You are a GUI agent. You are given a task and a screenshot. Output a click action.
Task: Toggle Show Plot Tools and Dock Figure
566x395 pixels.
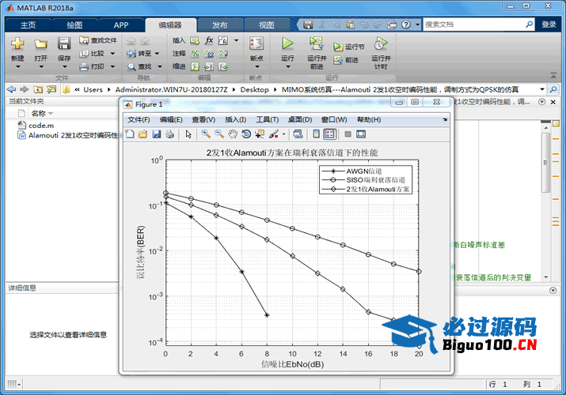[361, 134]
